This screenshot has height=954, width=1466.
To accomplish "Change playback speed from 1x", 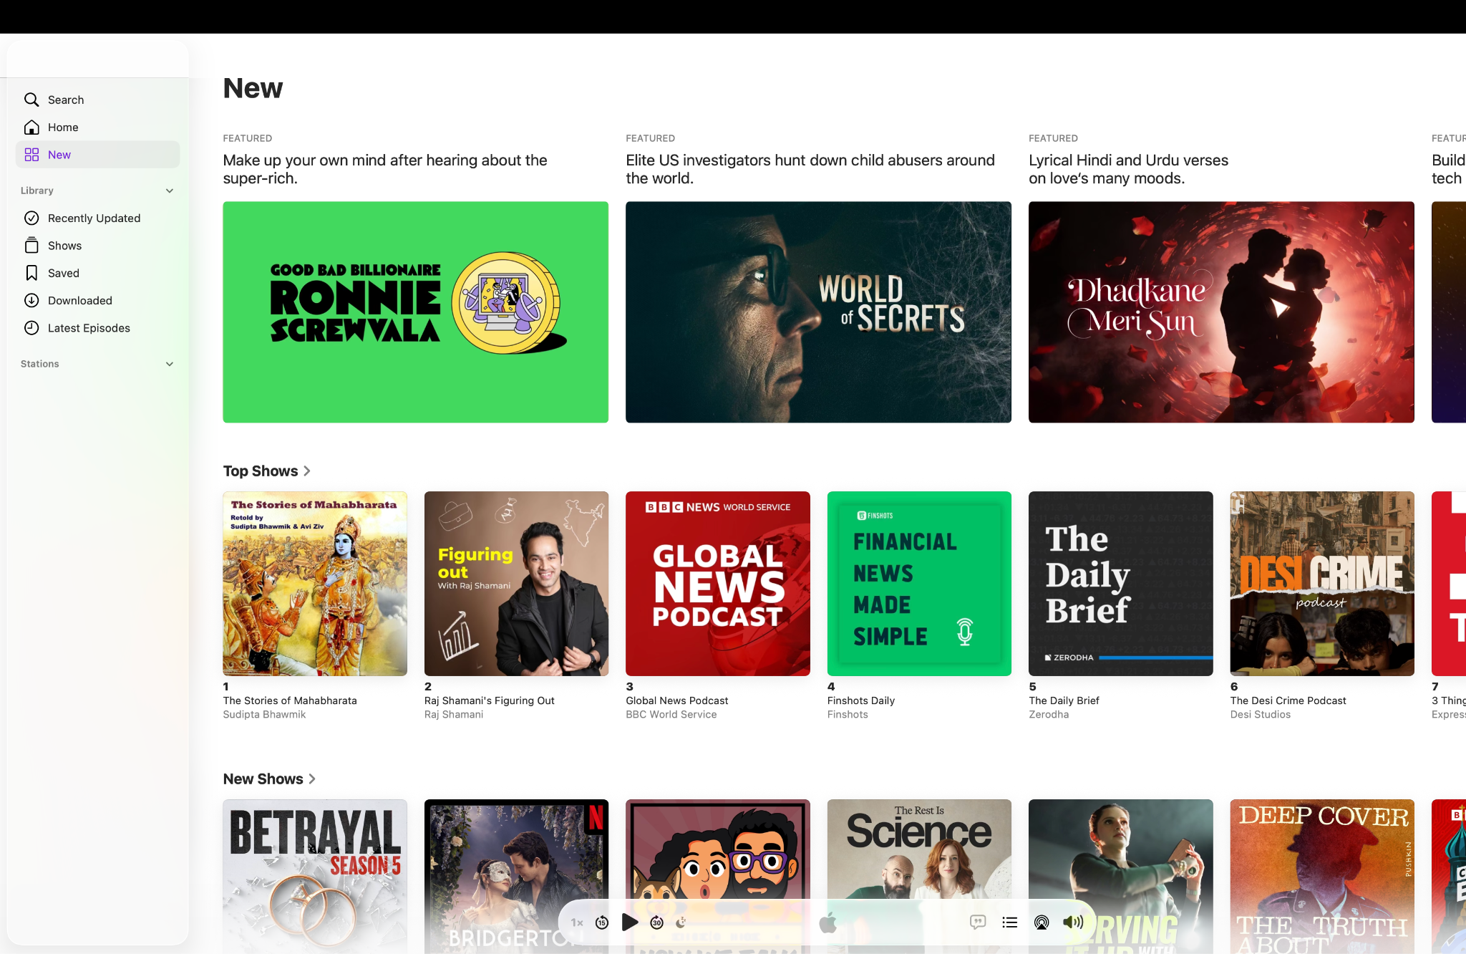I will [x=577, y=922].
